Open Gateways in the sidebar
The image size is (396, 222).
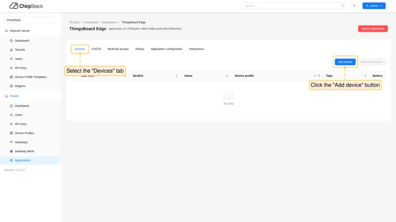click(x=21, y=142)
